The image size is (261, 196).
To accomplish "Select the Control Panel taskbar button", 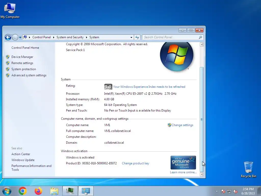I will tap(86, 191).
